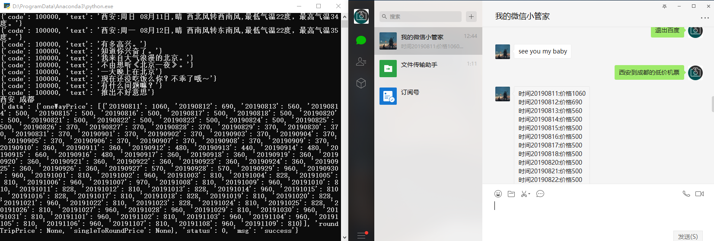Start a video call with camera icon

pos(700,194)
